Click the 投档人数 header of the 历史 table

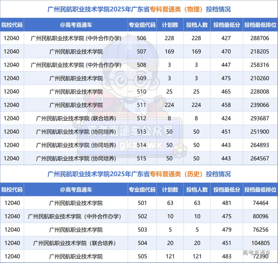pyautogui.click(x=197, y=190)
